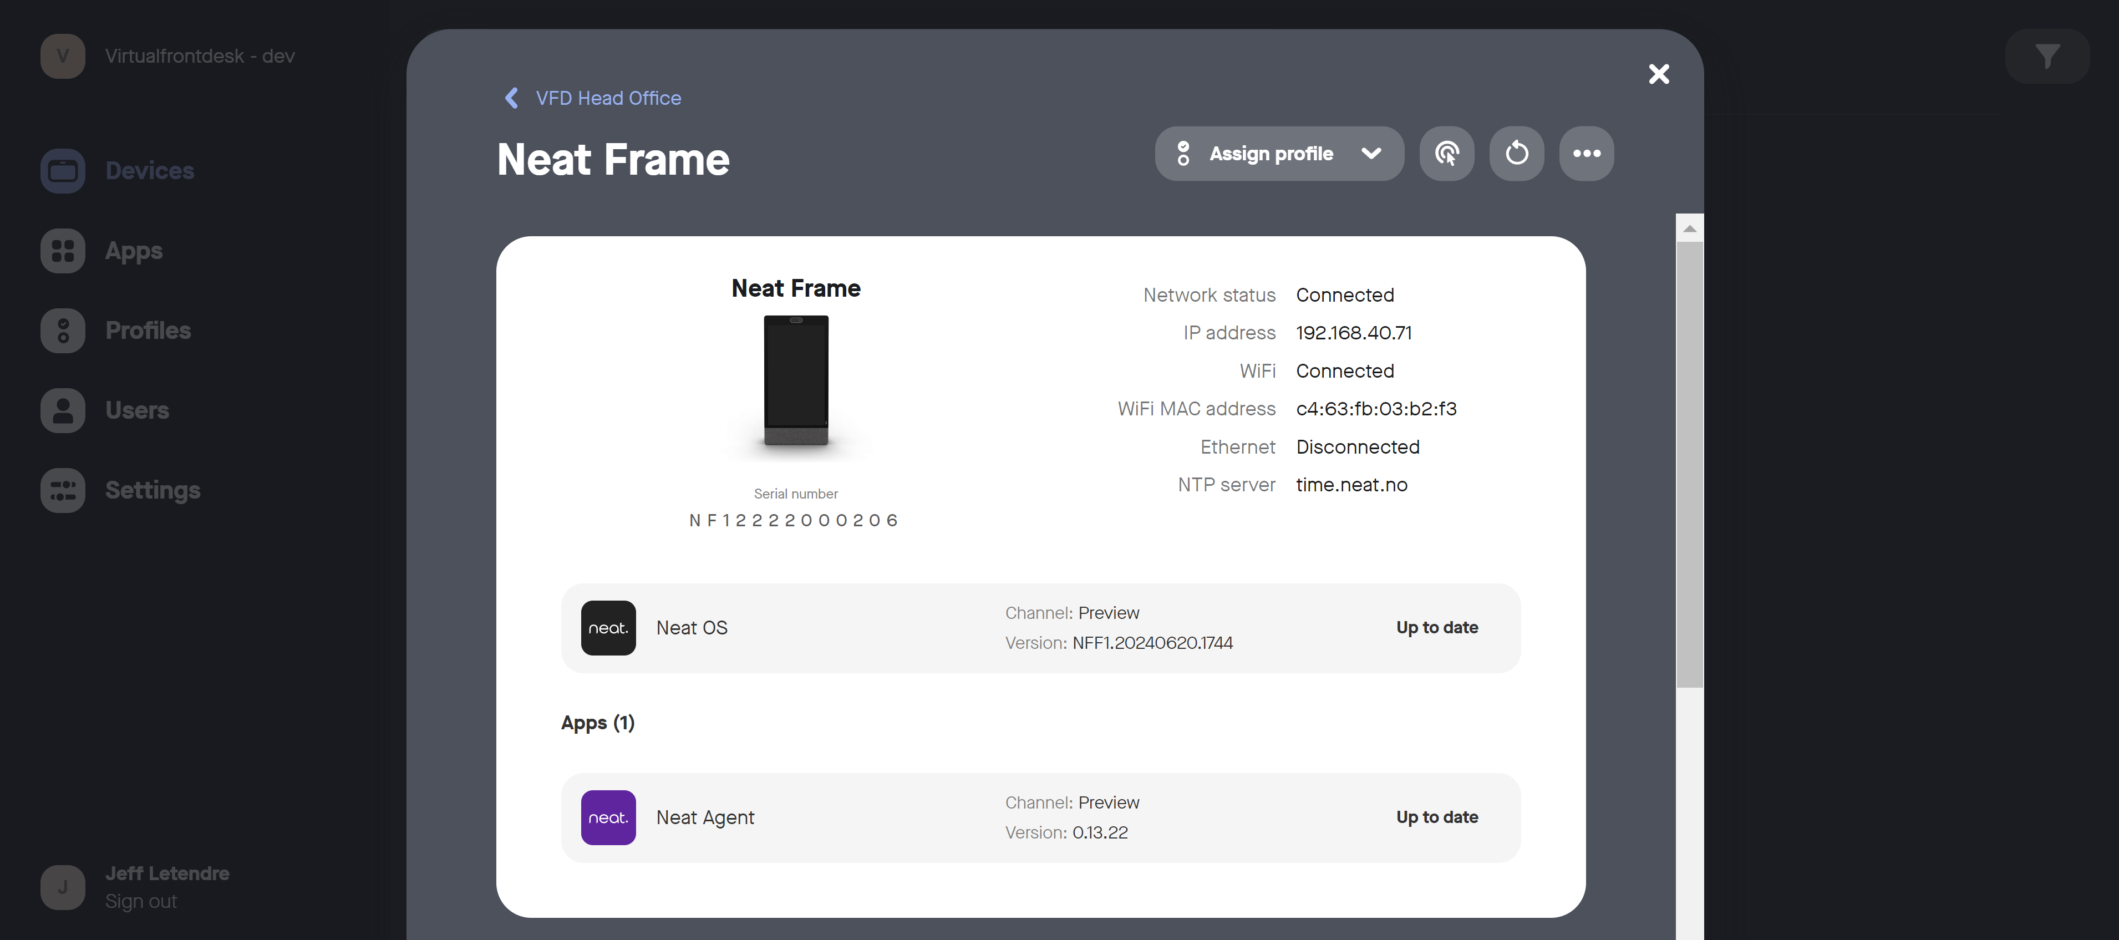
Task: Click the Ethernet Disconnected status
Action: pos(1358,448)
